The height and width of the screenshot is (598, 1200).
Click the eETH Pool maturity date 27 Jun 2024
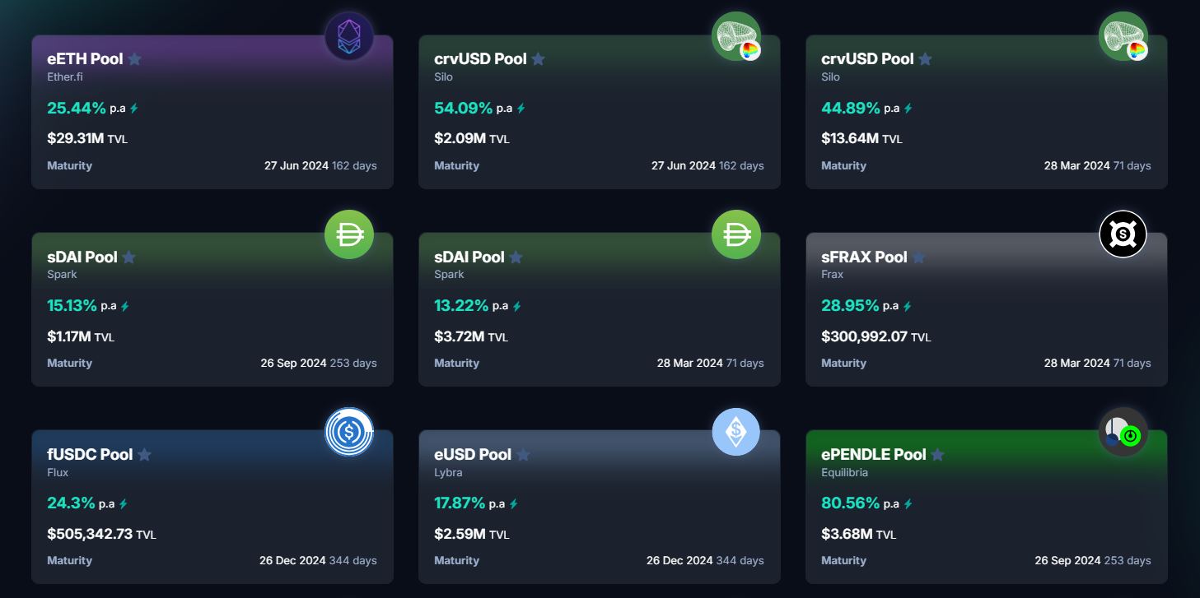296,165
